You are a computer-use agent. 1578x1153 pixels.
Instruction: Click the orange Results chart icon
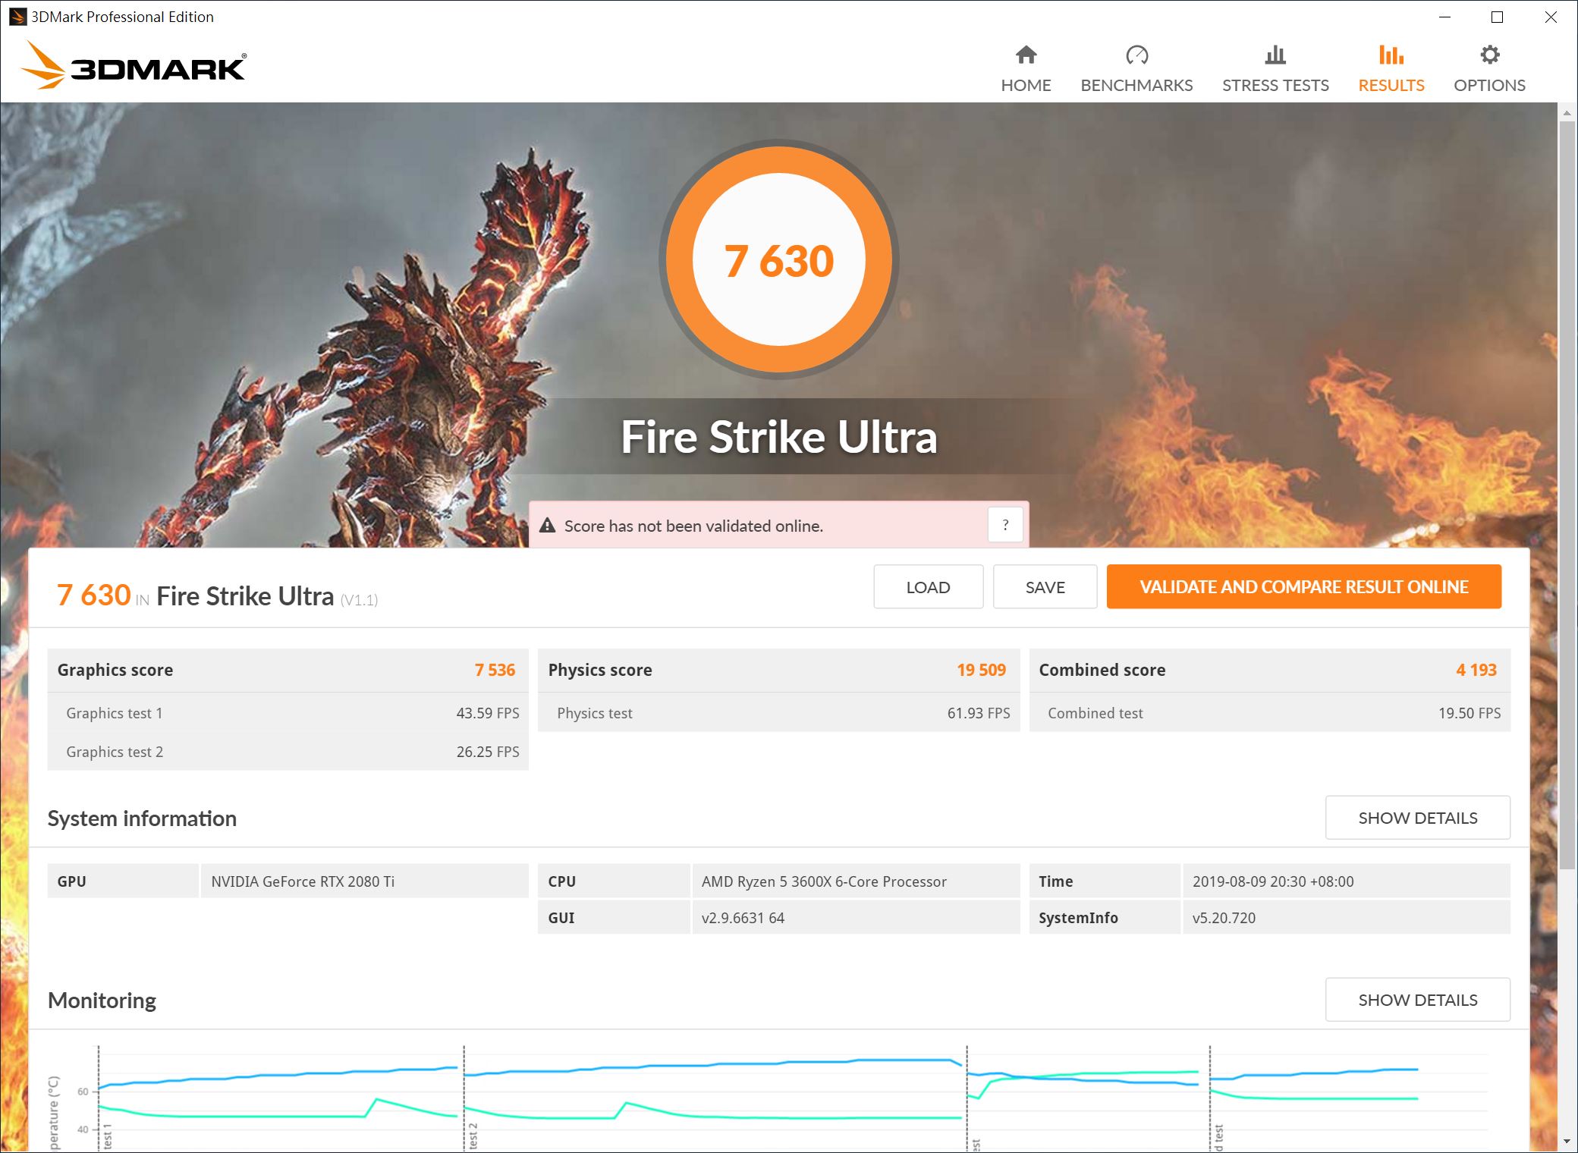(x=1390, y=55)
